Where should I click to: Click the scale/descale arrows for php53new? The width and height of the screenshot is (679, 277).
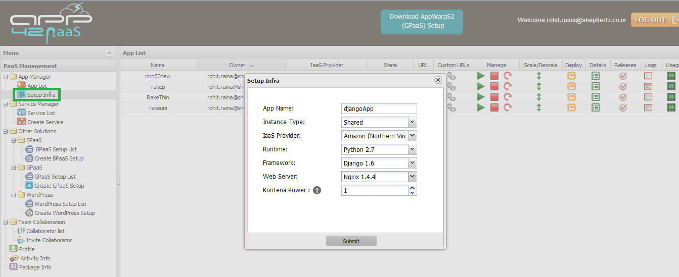click(539, 76)
